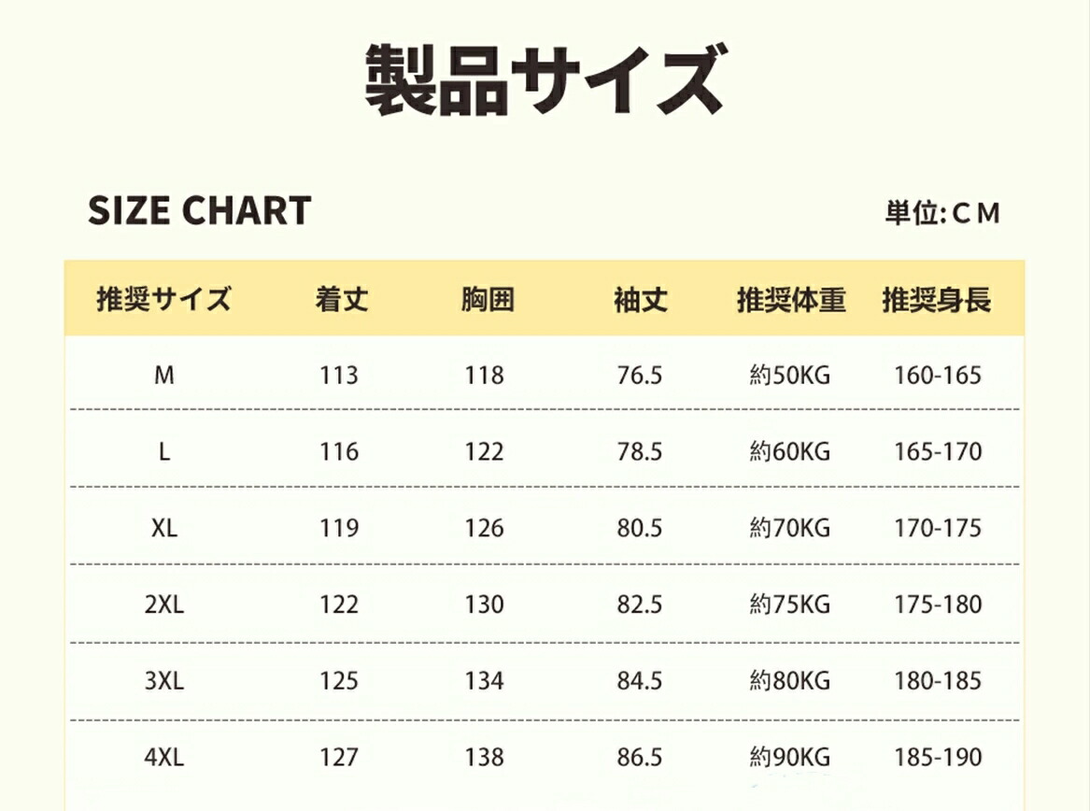Image resolution: width=1090 pixels, height=811 pixels.
Task: Select the 116 garment length cell
Action: point(339,452)
